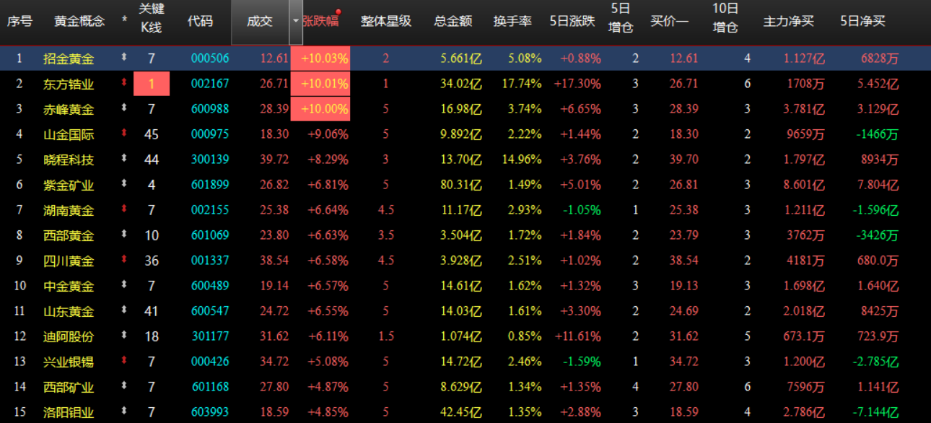Select the 湖南黄金 stock name
Screen dimensions: 931x423
coord(69,210)
